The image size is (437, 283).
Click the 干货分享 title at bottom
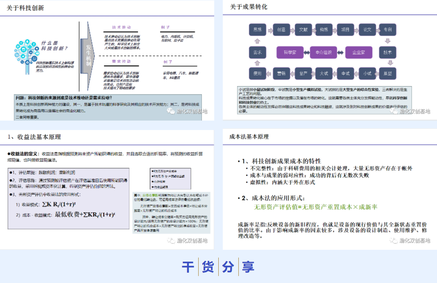coord(218,267)
